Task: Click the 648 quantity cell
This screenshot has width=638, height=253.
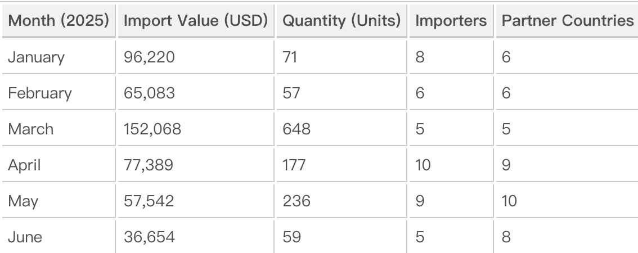Action: [296, 129]
